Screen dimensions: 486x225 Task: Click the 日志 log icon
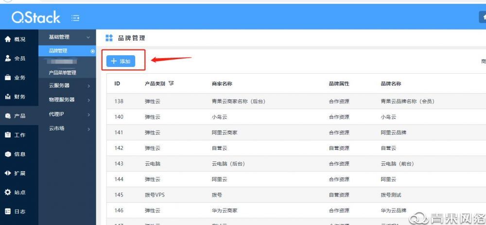coord(8,211)
